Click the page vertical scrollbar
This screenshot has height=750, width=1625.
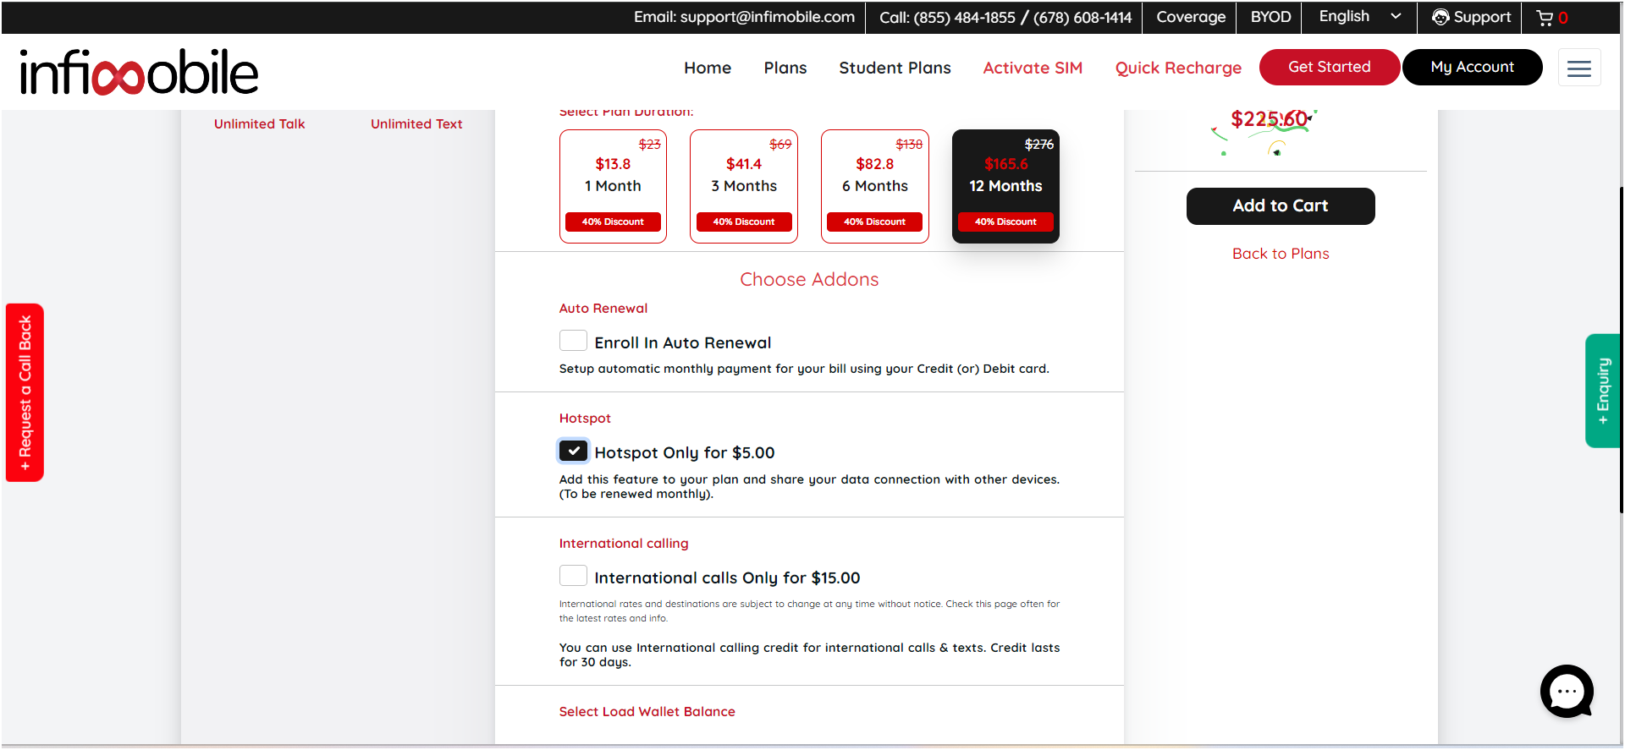[x=1621, y=350]
